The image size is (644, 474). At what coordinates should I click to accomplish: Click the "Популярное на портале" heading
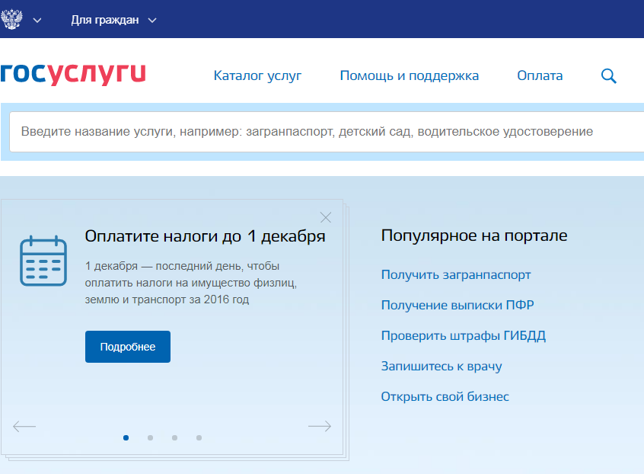tap(474, 235)
